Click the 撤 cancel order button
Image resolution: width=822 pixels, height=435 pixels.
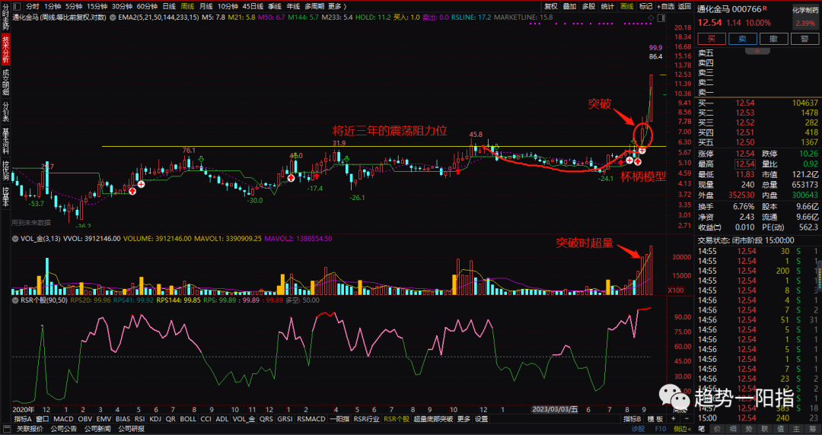pos(774,39)
